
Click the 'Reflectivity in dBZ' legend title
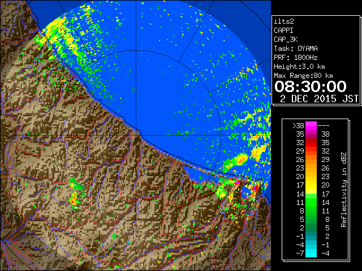pos(344,190)
